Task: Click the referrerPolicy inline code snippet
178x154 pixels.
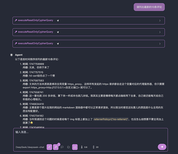Action: click(x=111, y=119)
